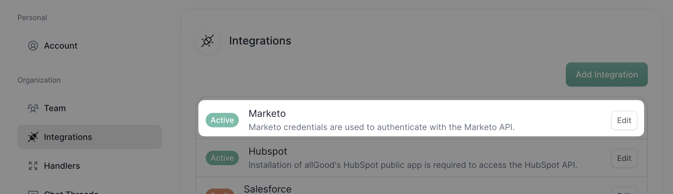Click the Organization section label

point(39,80)
